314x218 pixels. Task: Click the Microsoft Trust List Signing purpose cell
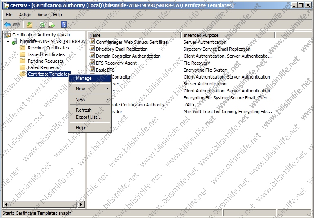click(228, 112)
